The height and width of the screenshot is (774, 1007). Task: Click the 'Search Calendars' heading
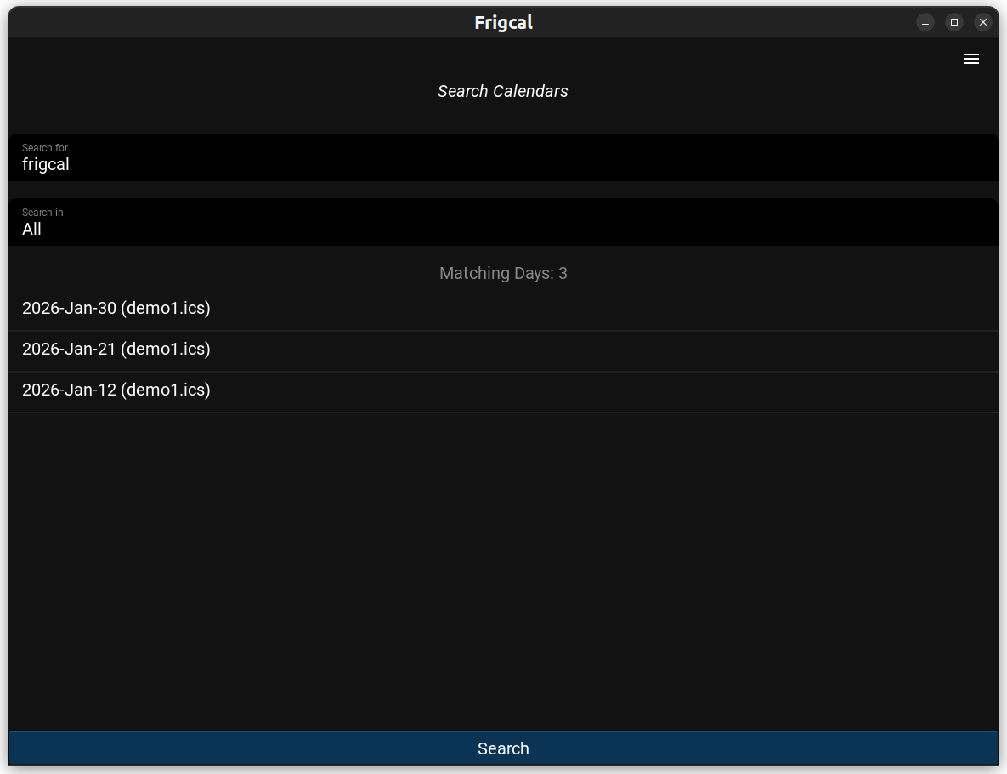click(502, 91)
